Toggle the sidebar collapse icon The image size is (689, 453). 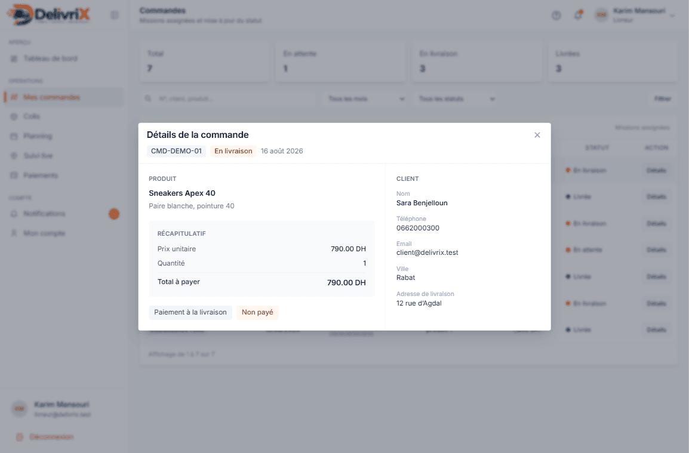[115, 16]
